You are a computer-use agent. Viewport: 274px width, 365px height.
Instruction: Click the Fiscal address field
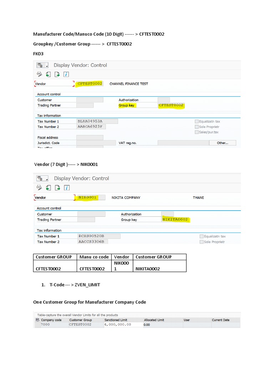point(90,138)
